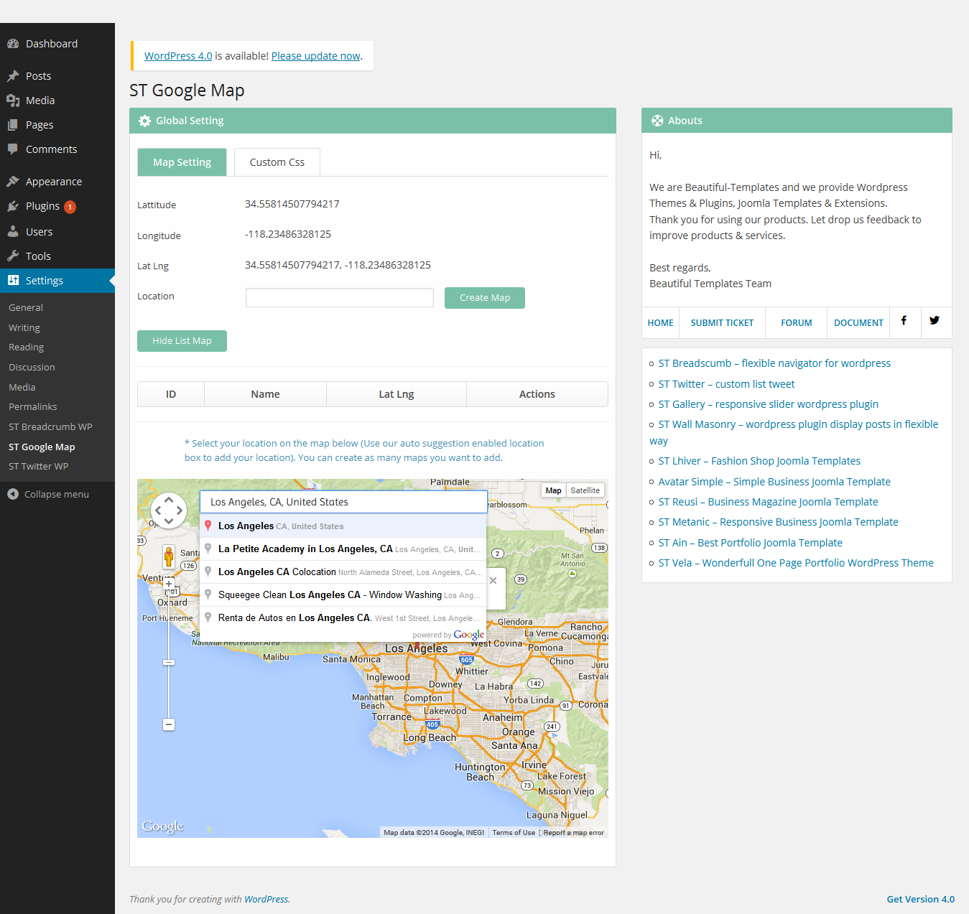Switch to the Map Setting tab
This screenshot has height=914, width=969.
point(182,162)
